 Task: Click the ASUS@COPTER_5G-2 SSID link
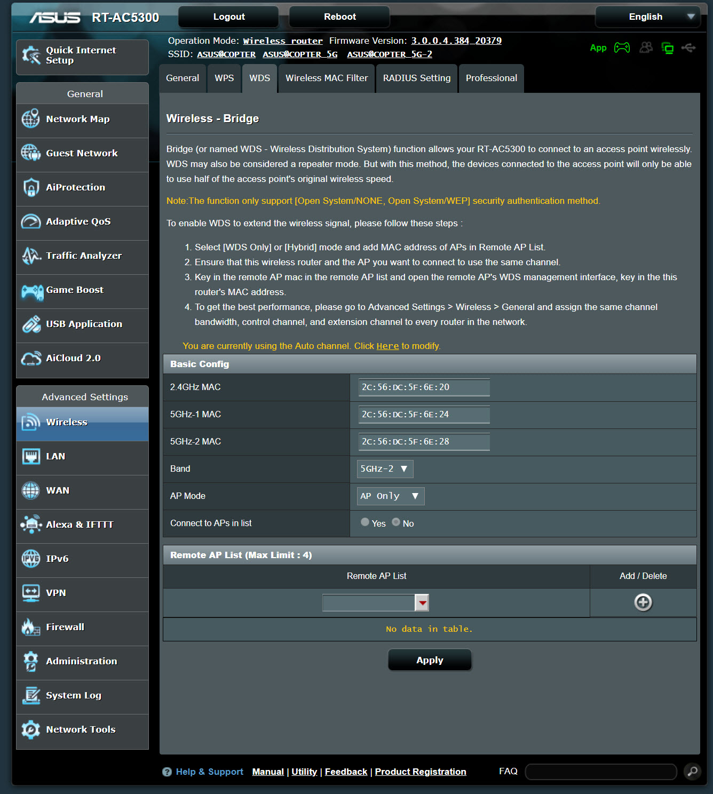coord(390,54)
